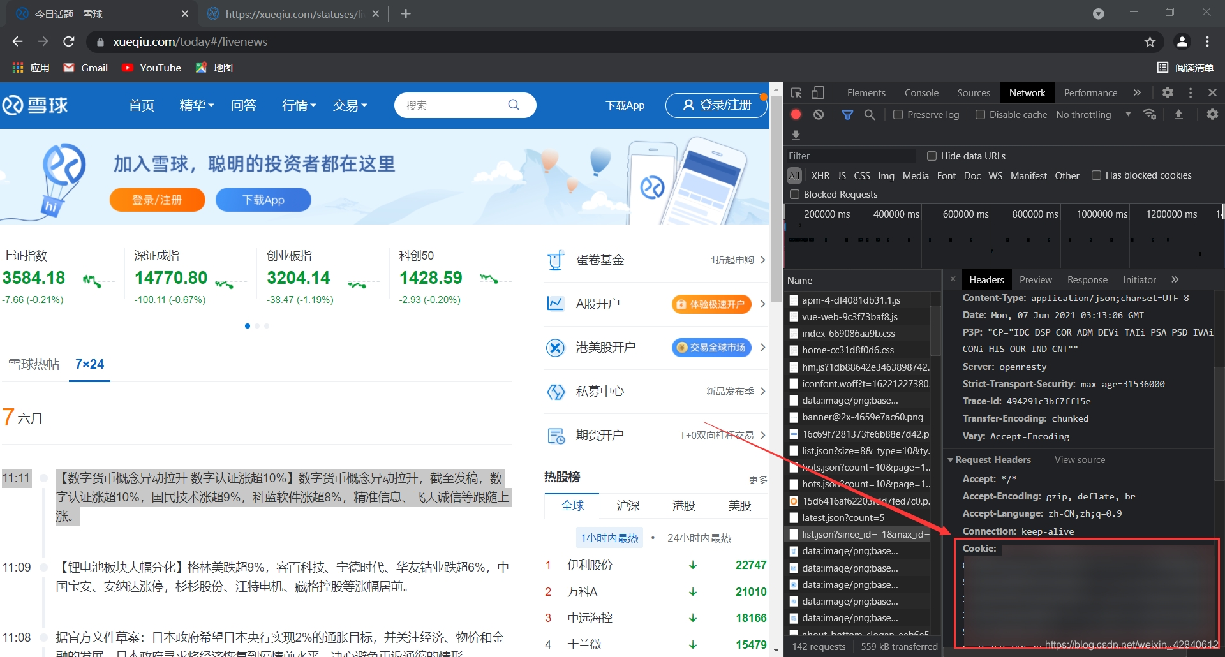Click the page vertical scrollbar

click(776, 198)
